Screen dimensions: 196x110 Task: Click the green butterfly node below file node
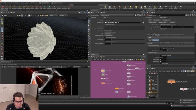(x=103, y=75)
